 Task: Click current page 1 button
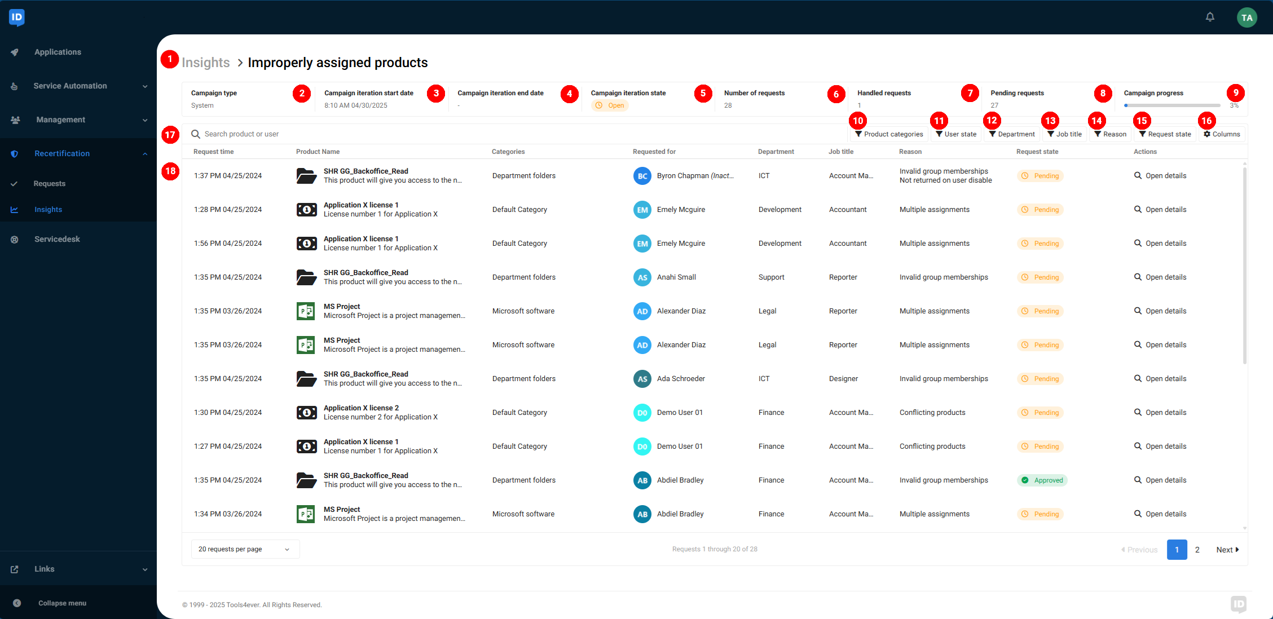point(1177,550)
